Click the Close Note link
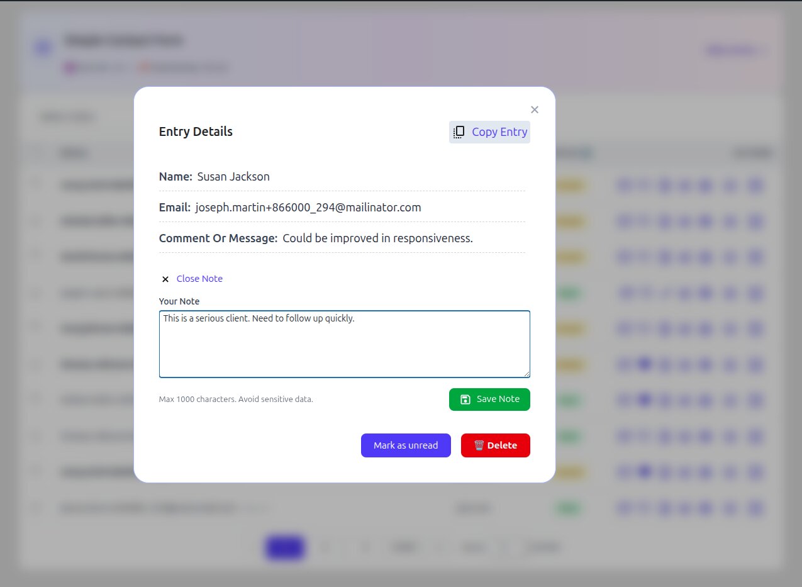The image size is (802, 587). point(199,279)
